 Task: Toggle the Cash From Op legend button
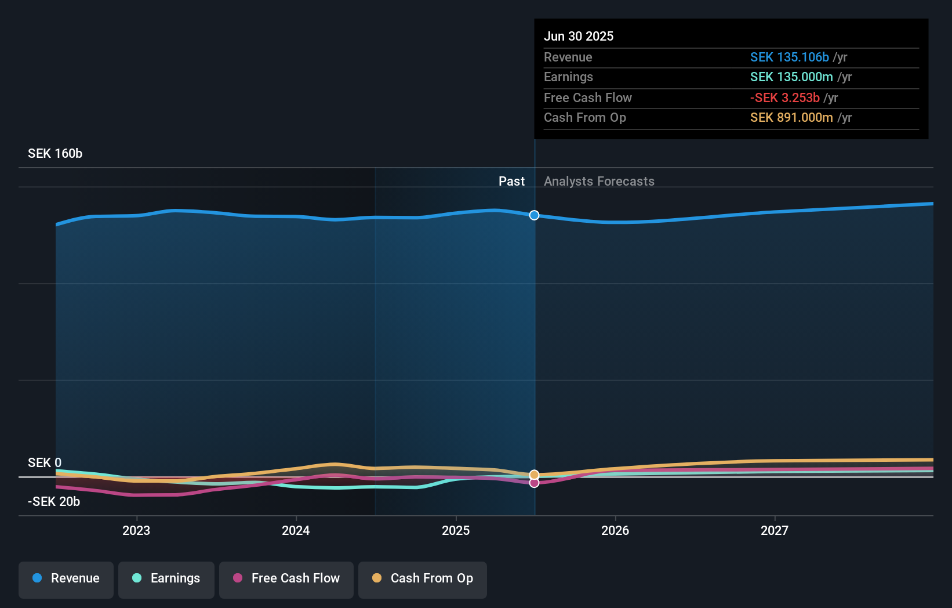click(x=423, y=580)
